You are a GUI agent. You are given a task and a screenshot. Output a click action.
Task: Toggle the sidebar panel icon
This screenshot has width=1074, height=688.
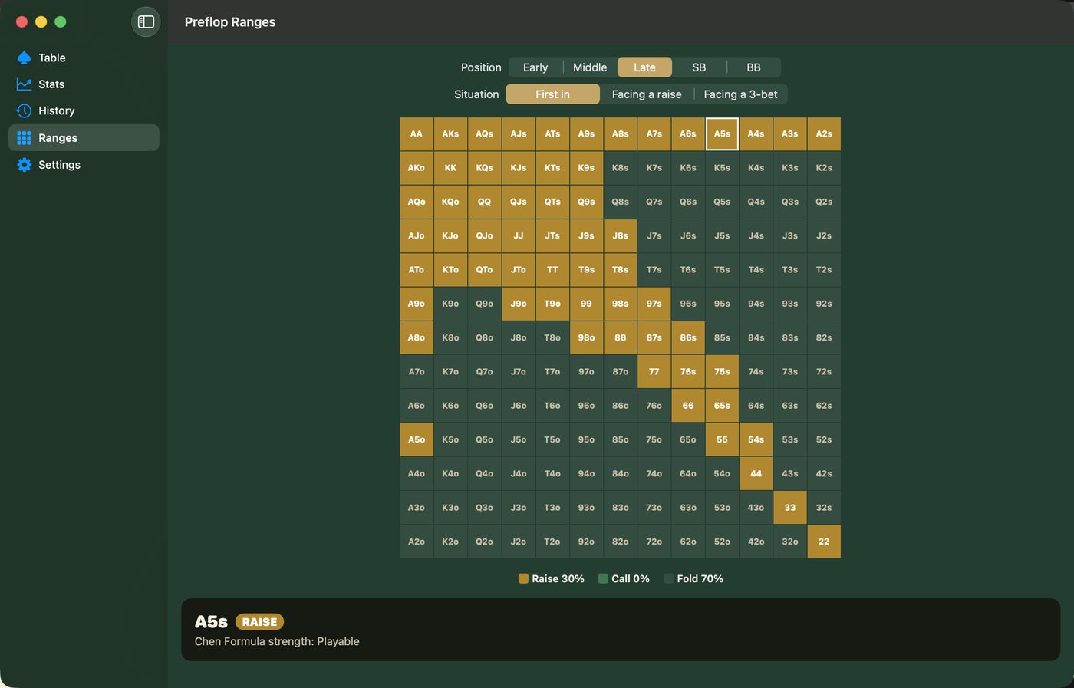click(x=146, y=21)
